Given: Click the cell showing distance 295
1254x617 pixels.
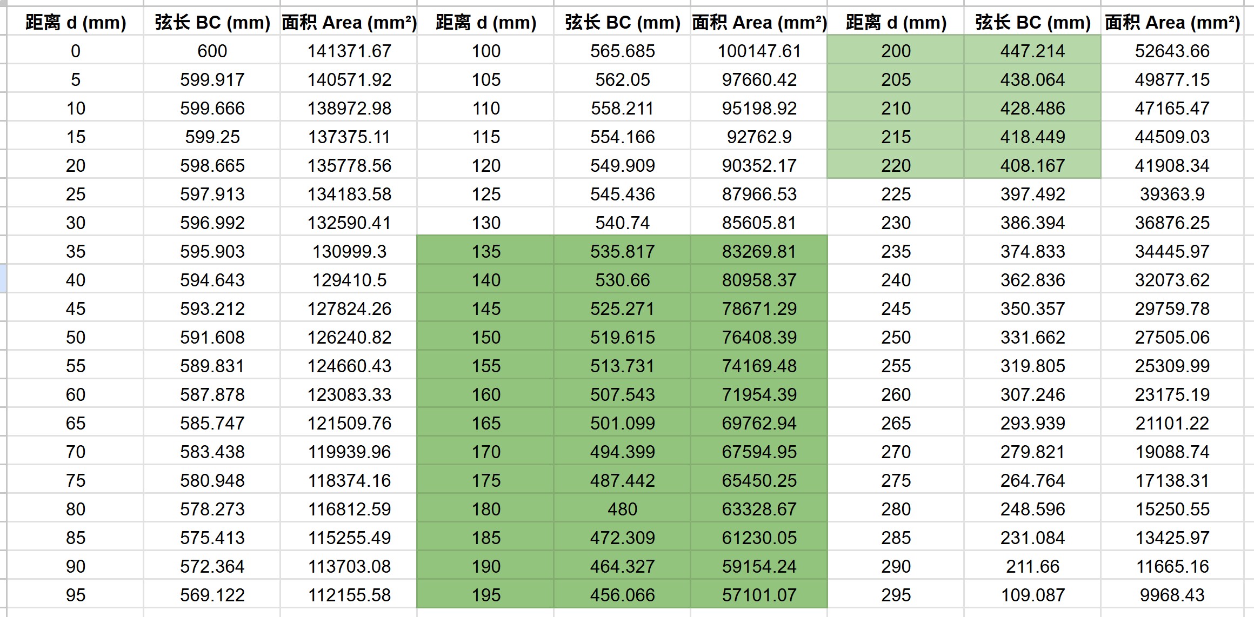Looking at the screenshot, I should (x=896, y=595).
